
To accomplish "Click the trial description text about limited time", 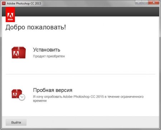I will (88, 99).
